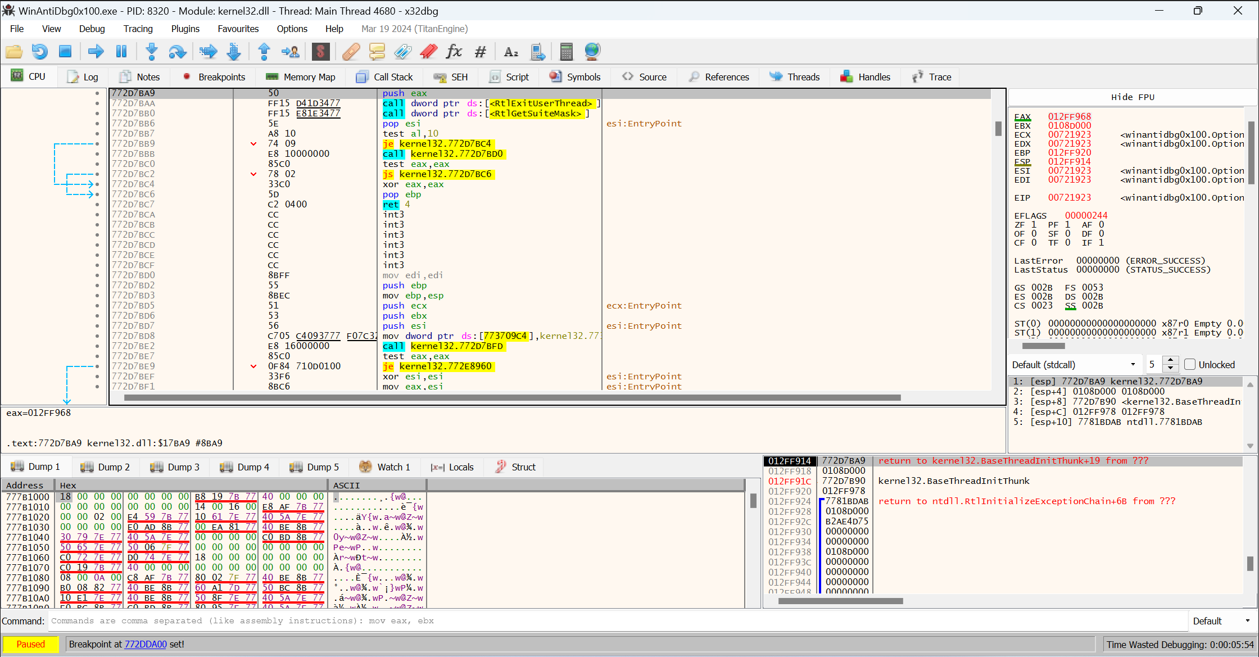The width and height of the screenshot is (1259, 657).
Task: Open the Default (stdcall) calling convention dropdown
Action: tap(1074, 364)
